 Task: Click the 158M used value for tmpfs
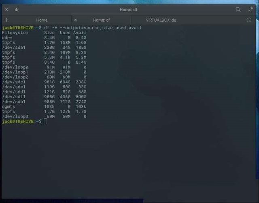[x=65, y=43]
